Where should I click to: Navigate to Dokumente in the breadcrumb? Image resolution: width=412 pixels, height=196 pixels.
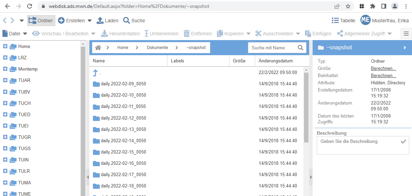tap(157, 48)
